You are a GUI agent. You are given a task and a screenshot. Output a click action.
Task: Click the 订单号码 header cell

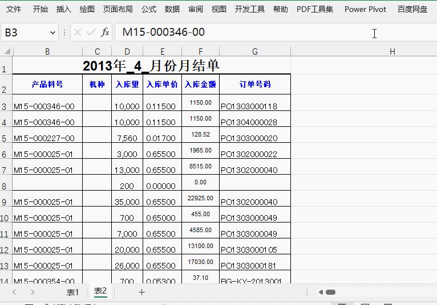pos(255,84)
